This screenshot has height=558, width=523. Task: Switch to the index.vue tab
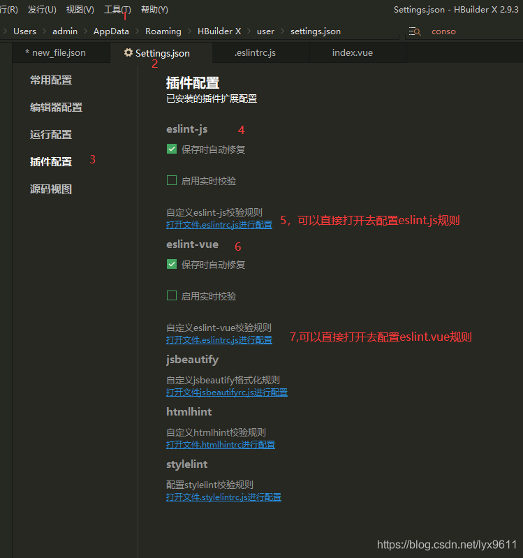pyautogui.click(x=358, y=52)
